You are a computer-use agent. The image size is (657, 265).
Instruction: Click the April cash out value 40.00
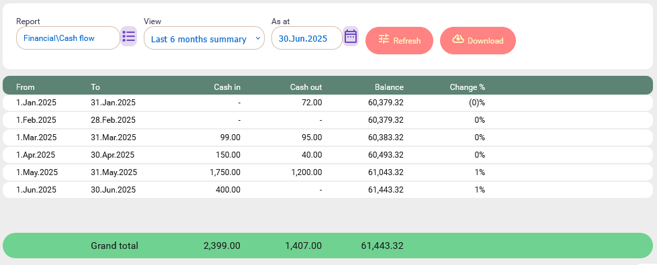(x=312, y=155)
